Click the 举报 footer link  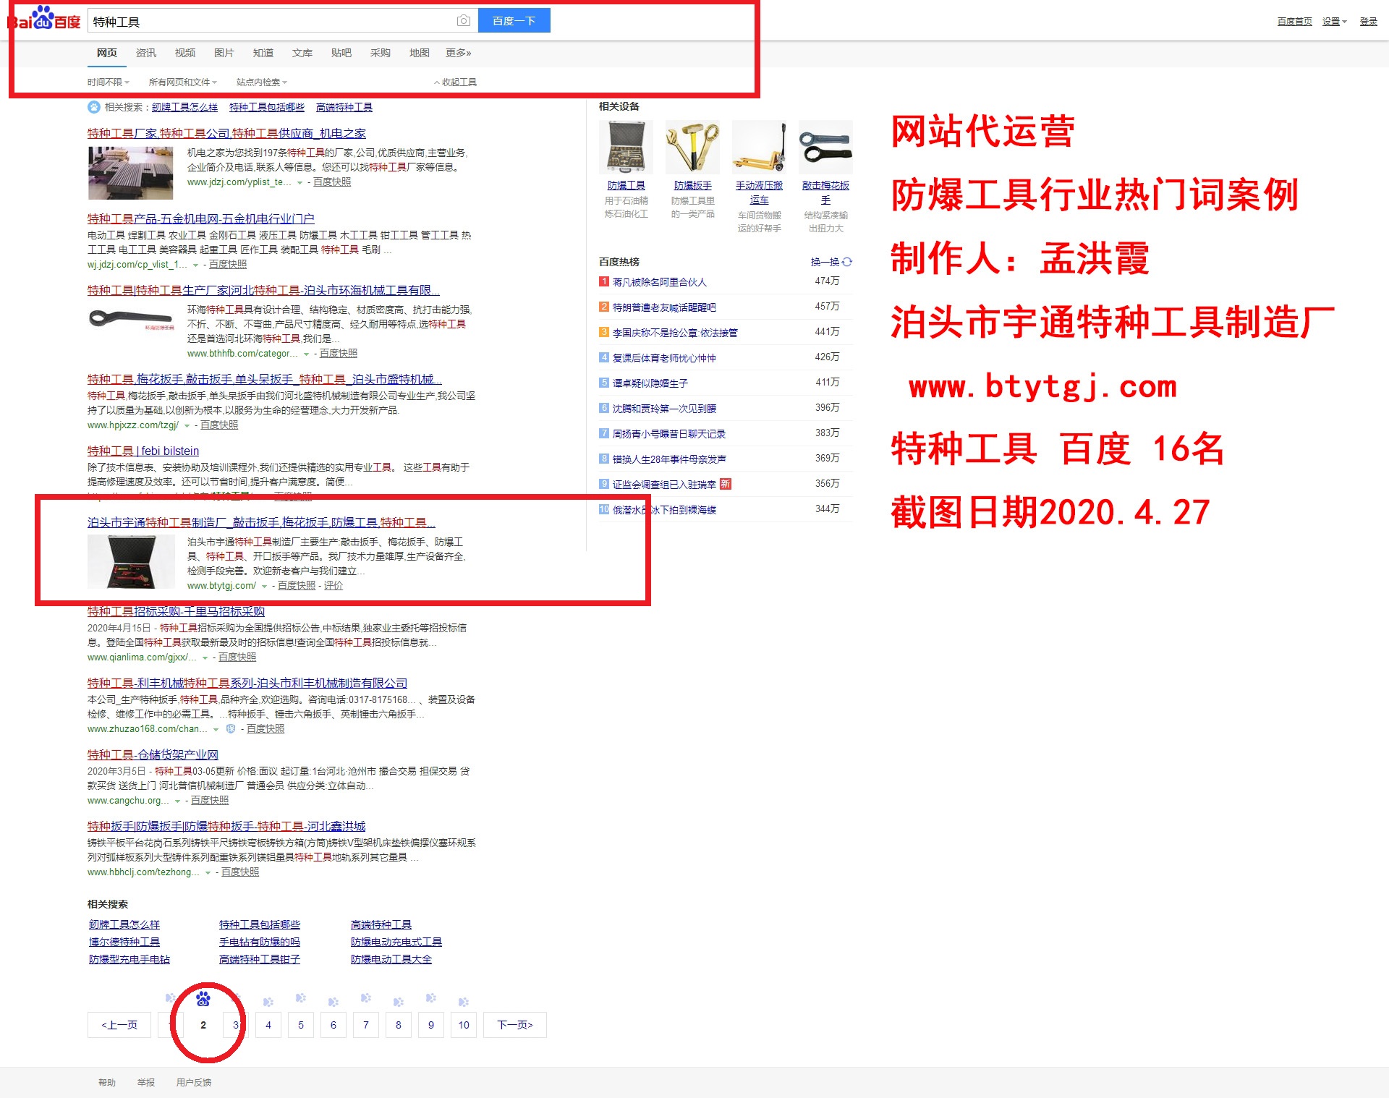tap(146, 1083)
